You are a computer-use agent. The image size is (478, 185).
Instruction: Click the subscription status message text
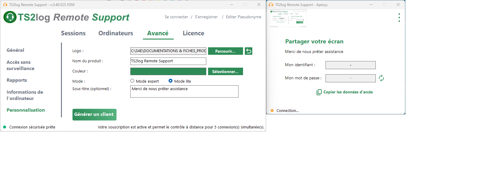(x=181, y=127)
